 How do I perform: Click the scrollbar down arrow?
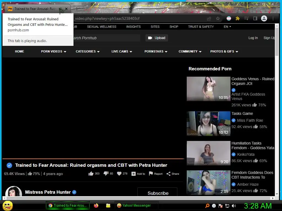(x=277, y=194)
